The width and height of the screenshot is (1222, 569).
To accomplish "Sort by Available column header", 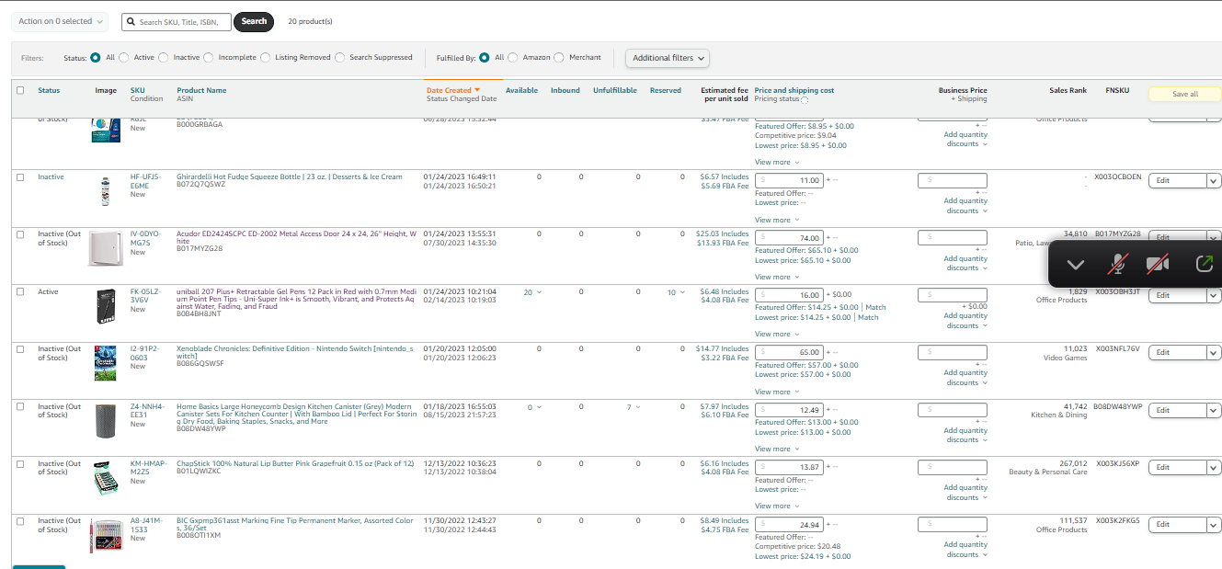I will pyautogui.click(x=521, y=90).
